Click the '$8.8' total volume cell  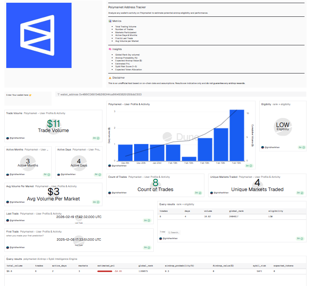click(x=9, y=271)
